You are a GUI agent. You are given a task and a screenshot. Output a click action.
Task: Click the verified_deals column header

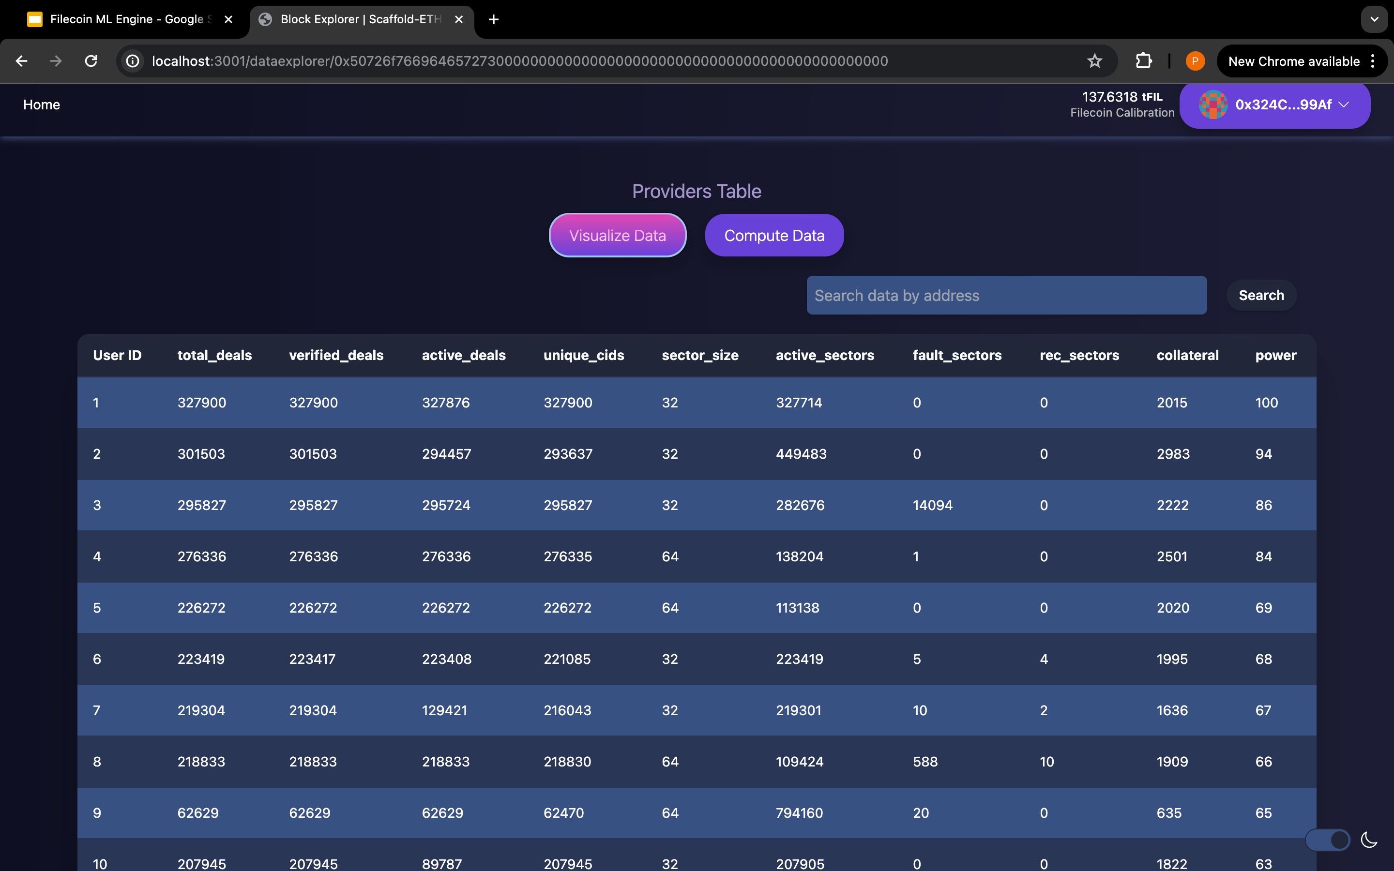336,356
